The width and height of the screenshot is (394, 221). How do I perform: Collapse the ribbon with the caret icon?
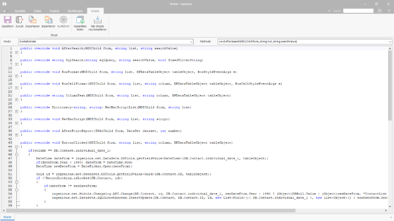click(329, 11)
